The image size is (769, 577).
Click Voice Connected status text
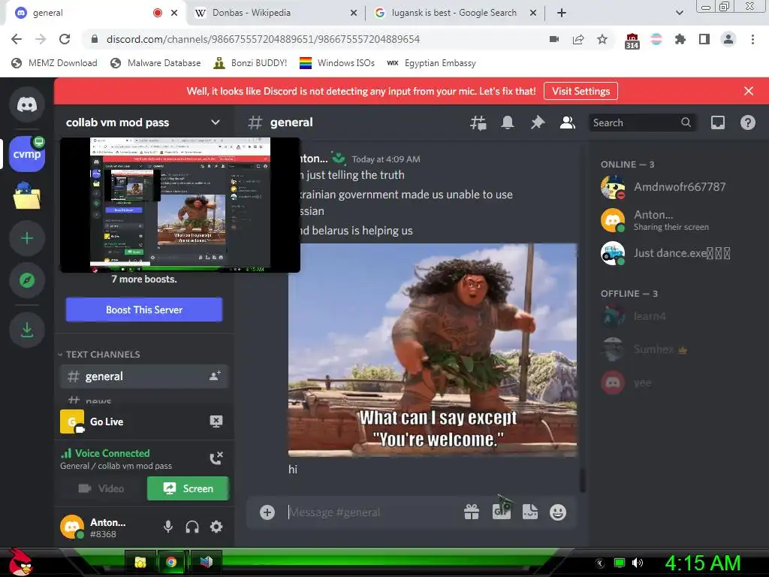coord(113,453)
